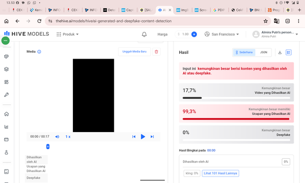Click the 0% badge for Dihasilkan oleh AI
Screen dimensions: 305x183
pos(286,162)
